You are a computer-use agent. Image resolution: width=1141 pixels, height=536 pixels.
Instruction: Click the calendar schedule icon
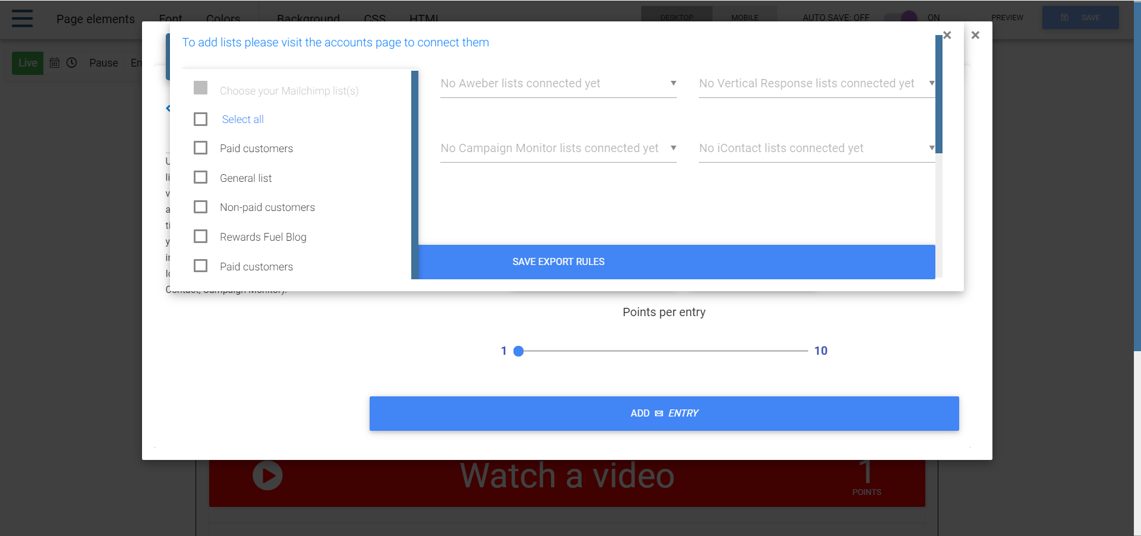coord(54,62)
